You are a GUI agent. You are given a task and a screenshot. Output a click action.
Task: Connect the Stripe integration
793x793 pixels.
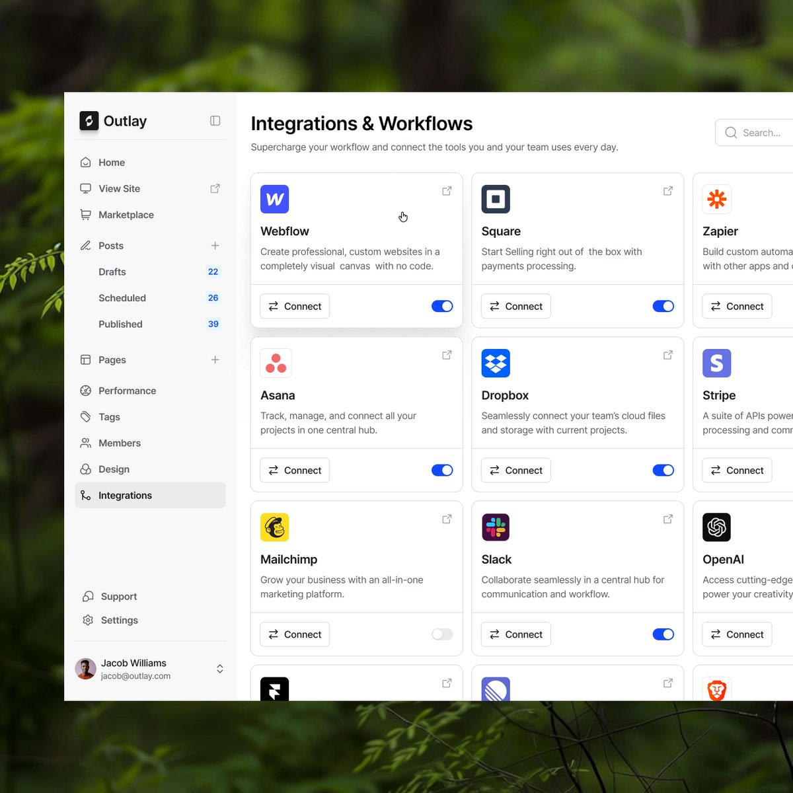[737, 470]
